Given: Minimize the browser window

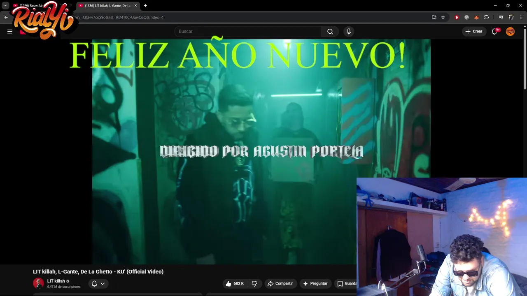Looking at the screenshot, I should point(495,6).
